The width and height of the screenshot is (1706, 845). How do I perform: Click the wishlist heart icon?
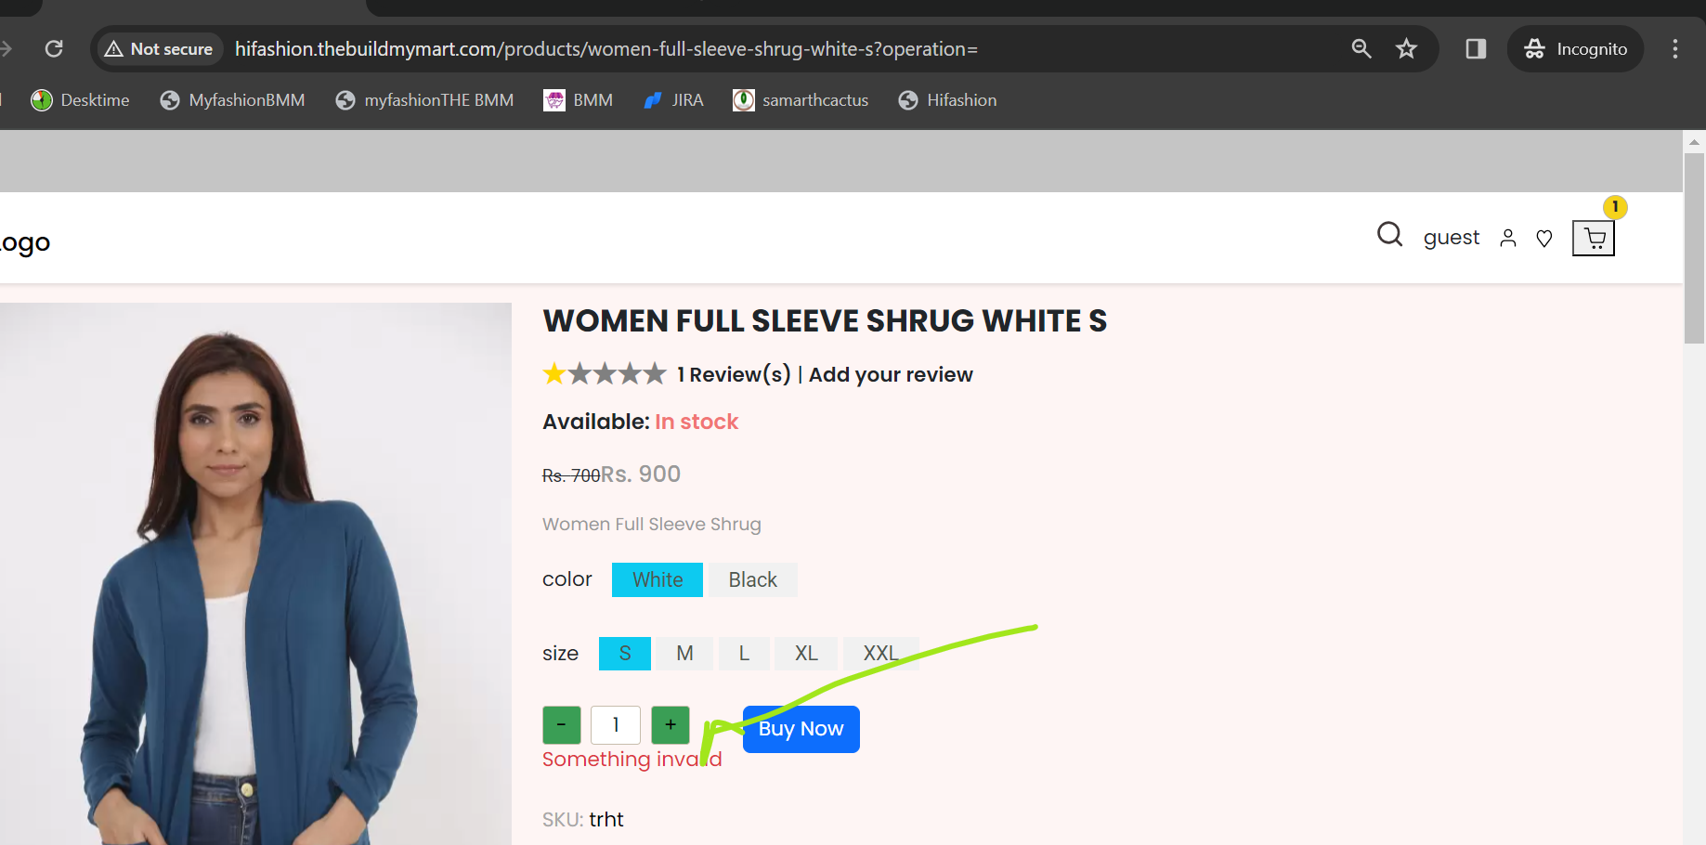[x=1544, y=239]
